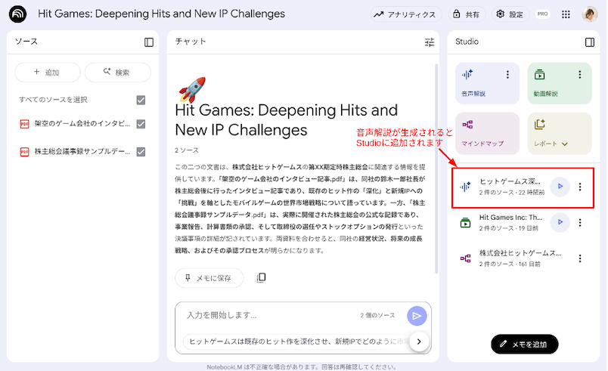This screenshot has height=371, width=608.
Task: Open more options for ヒットゲームス深 item
Action: (580, 187)
